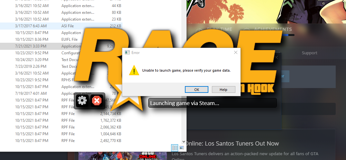Screen dimensions: 346x160
Task: Select the 80 KB application extension row
Action: pyautogui.click(x=61, y=13)
